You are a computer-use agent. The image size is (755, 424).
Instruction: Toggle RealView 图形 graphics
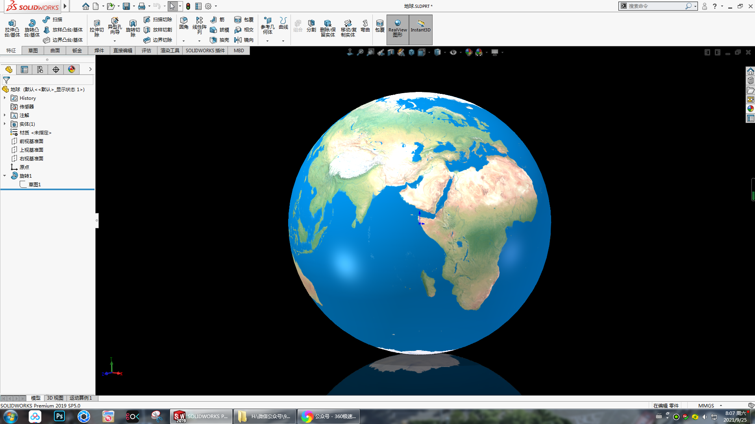pos(398,29)
